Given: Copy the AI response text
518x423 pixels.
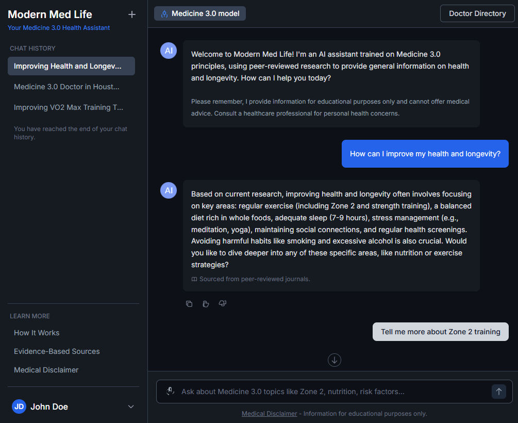Looking at the screenshot, I should (189, 304).
